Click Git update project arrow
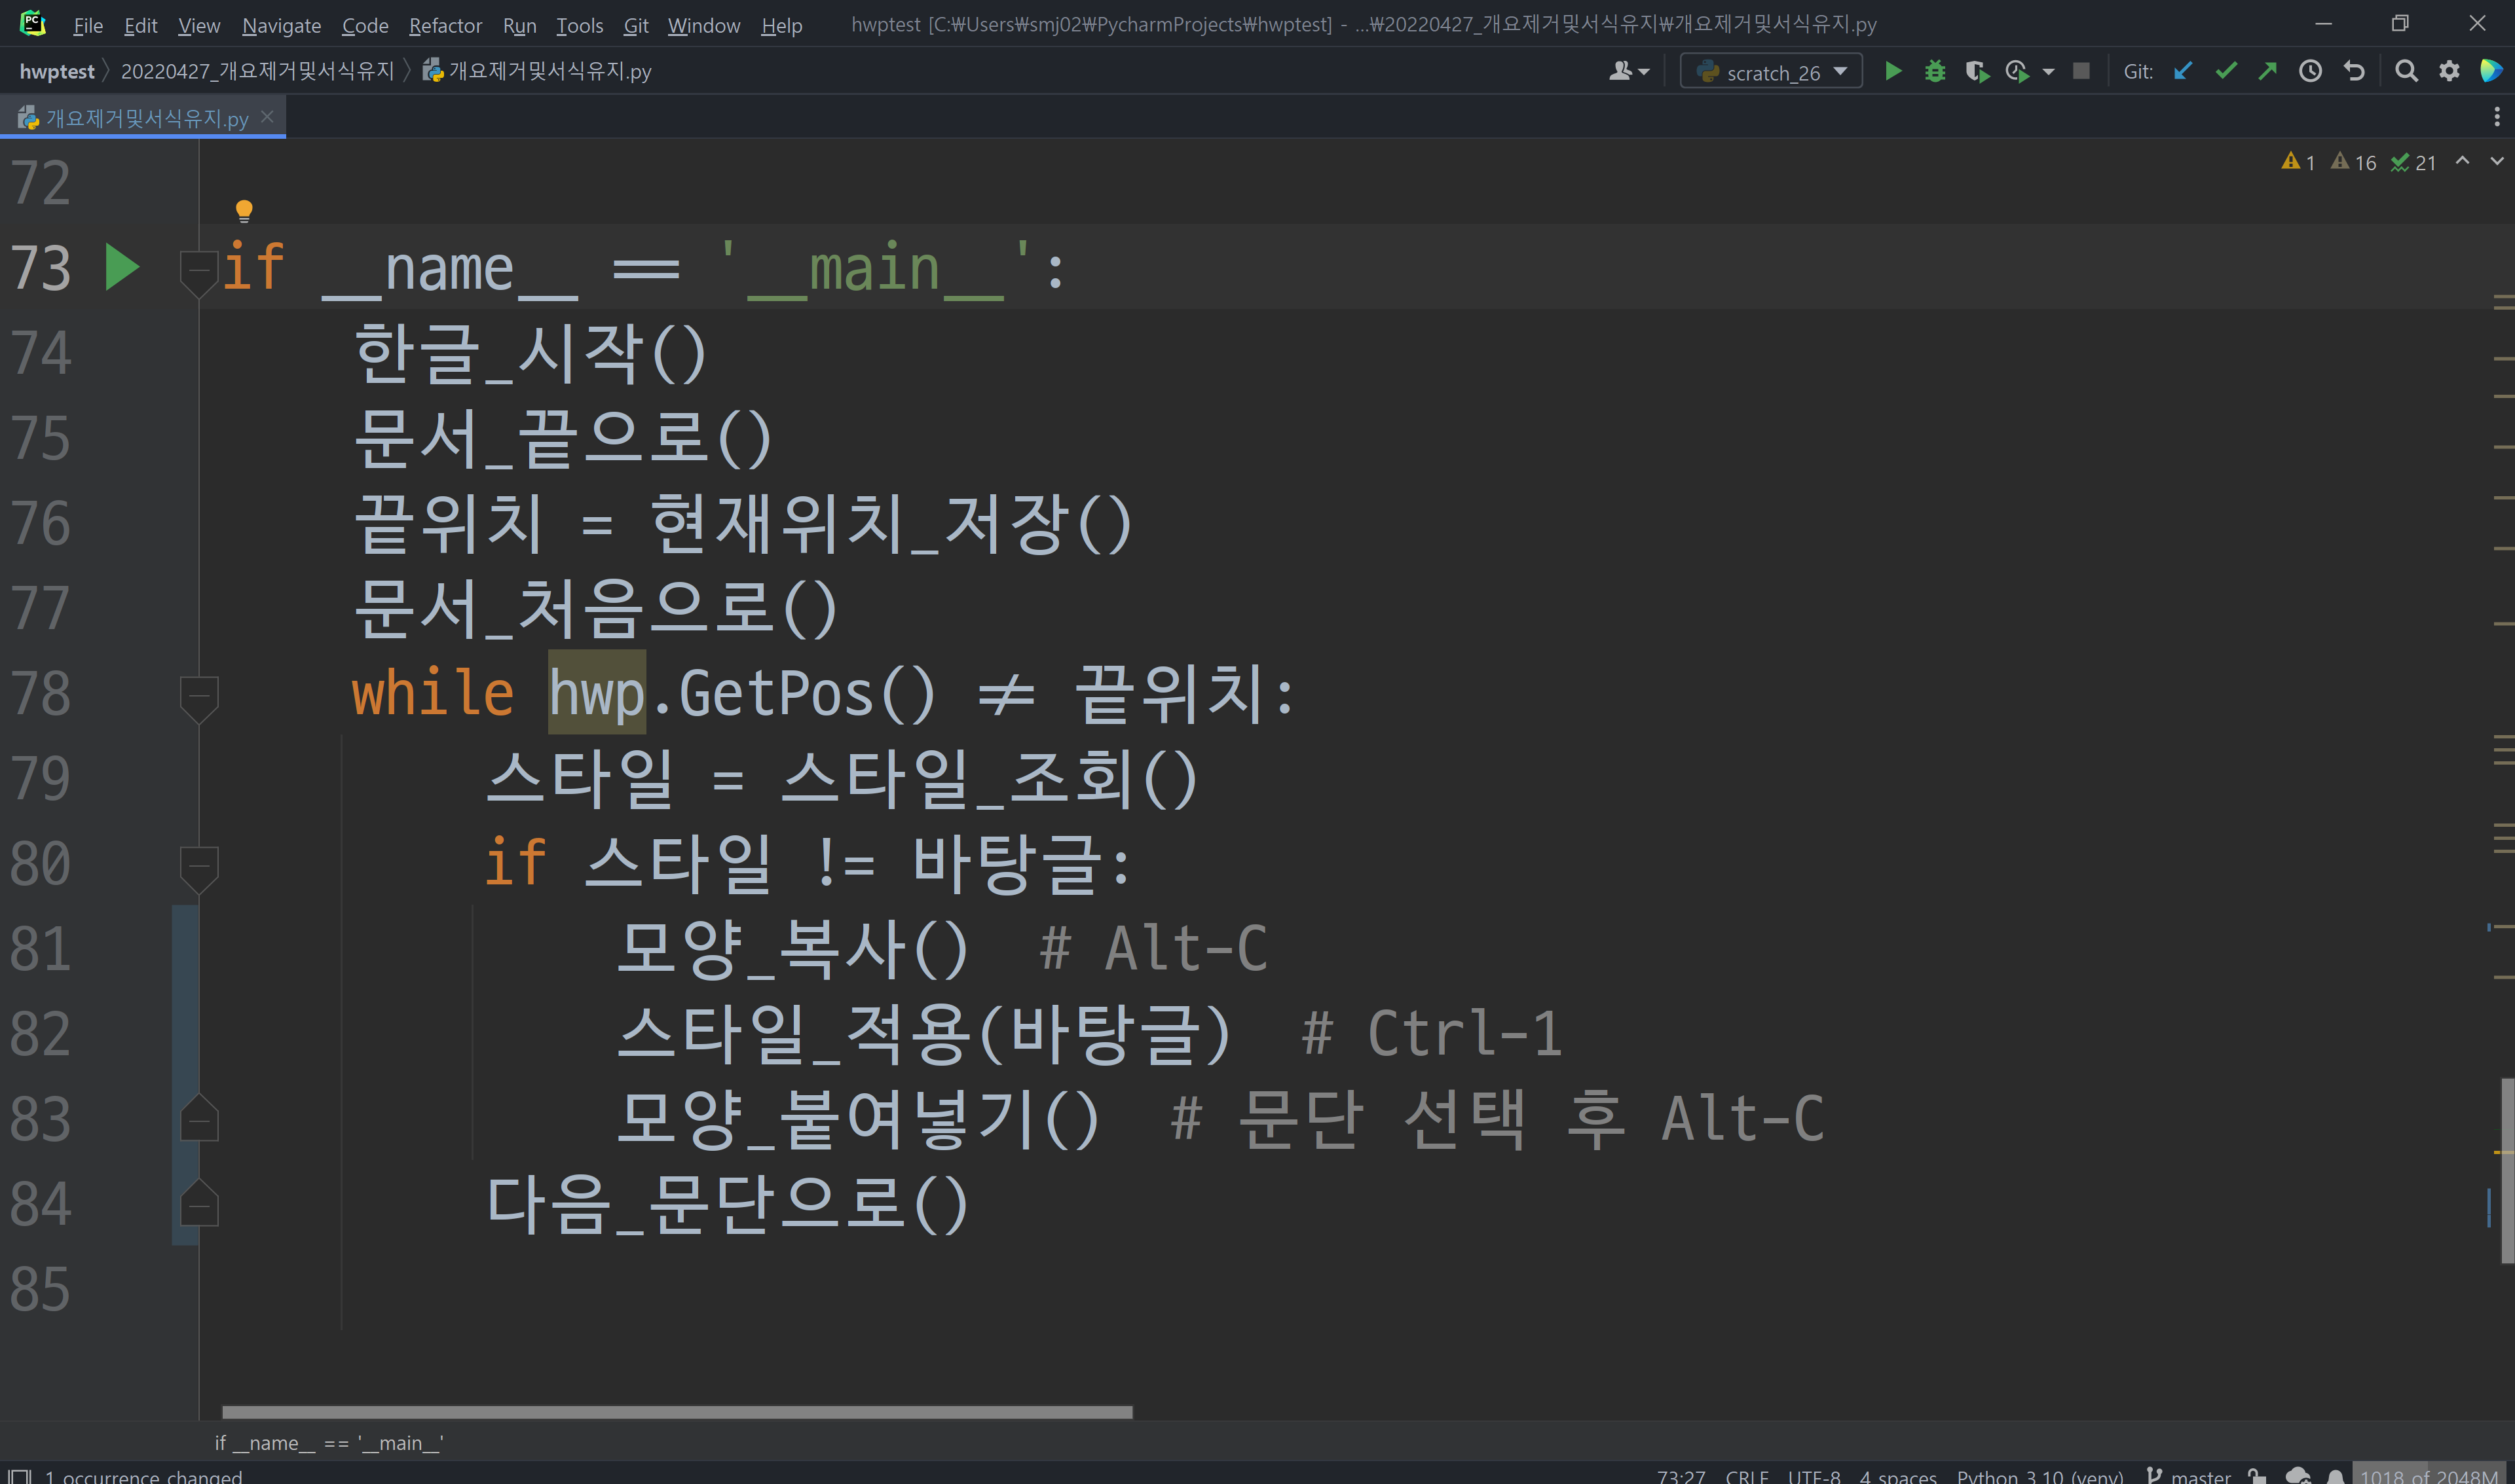The width and height of the screenshot is (2515, 1484). point(2183,71)
